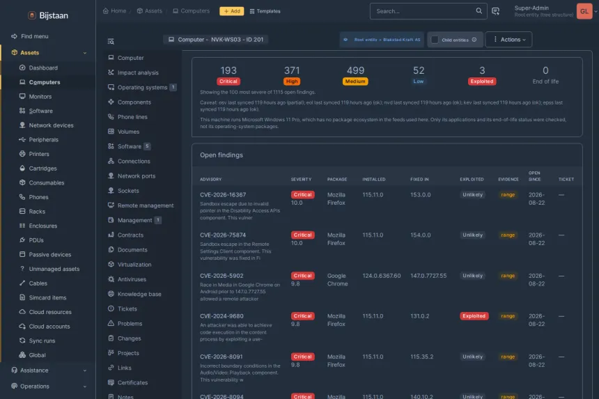Click fixed-in version 147.0.7727.55
Image resolution: width=599 pixels, height=399 pixels.
point(428,276)
